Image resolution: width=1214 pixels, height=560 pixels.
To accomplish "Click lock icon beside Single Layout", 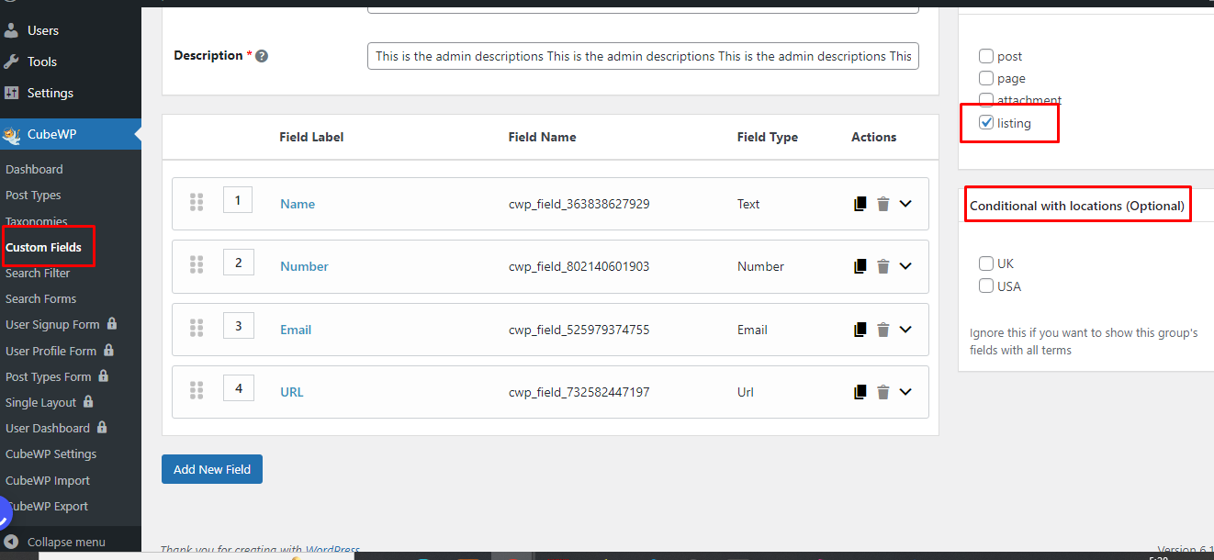I will coord(88,401).
